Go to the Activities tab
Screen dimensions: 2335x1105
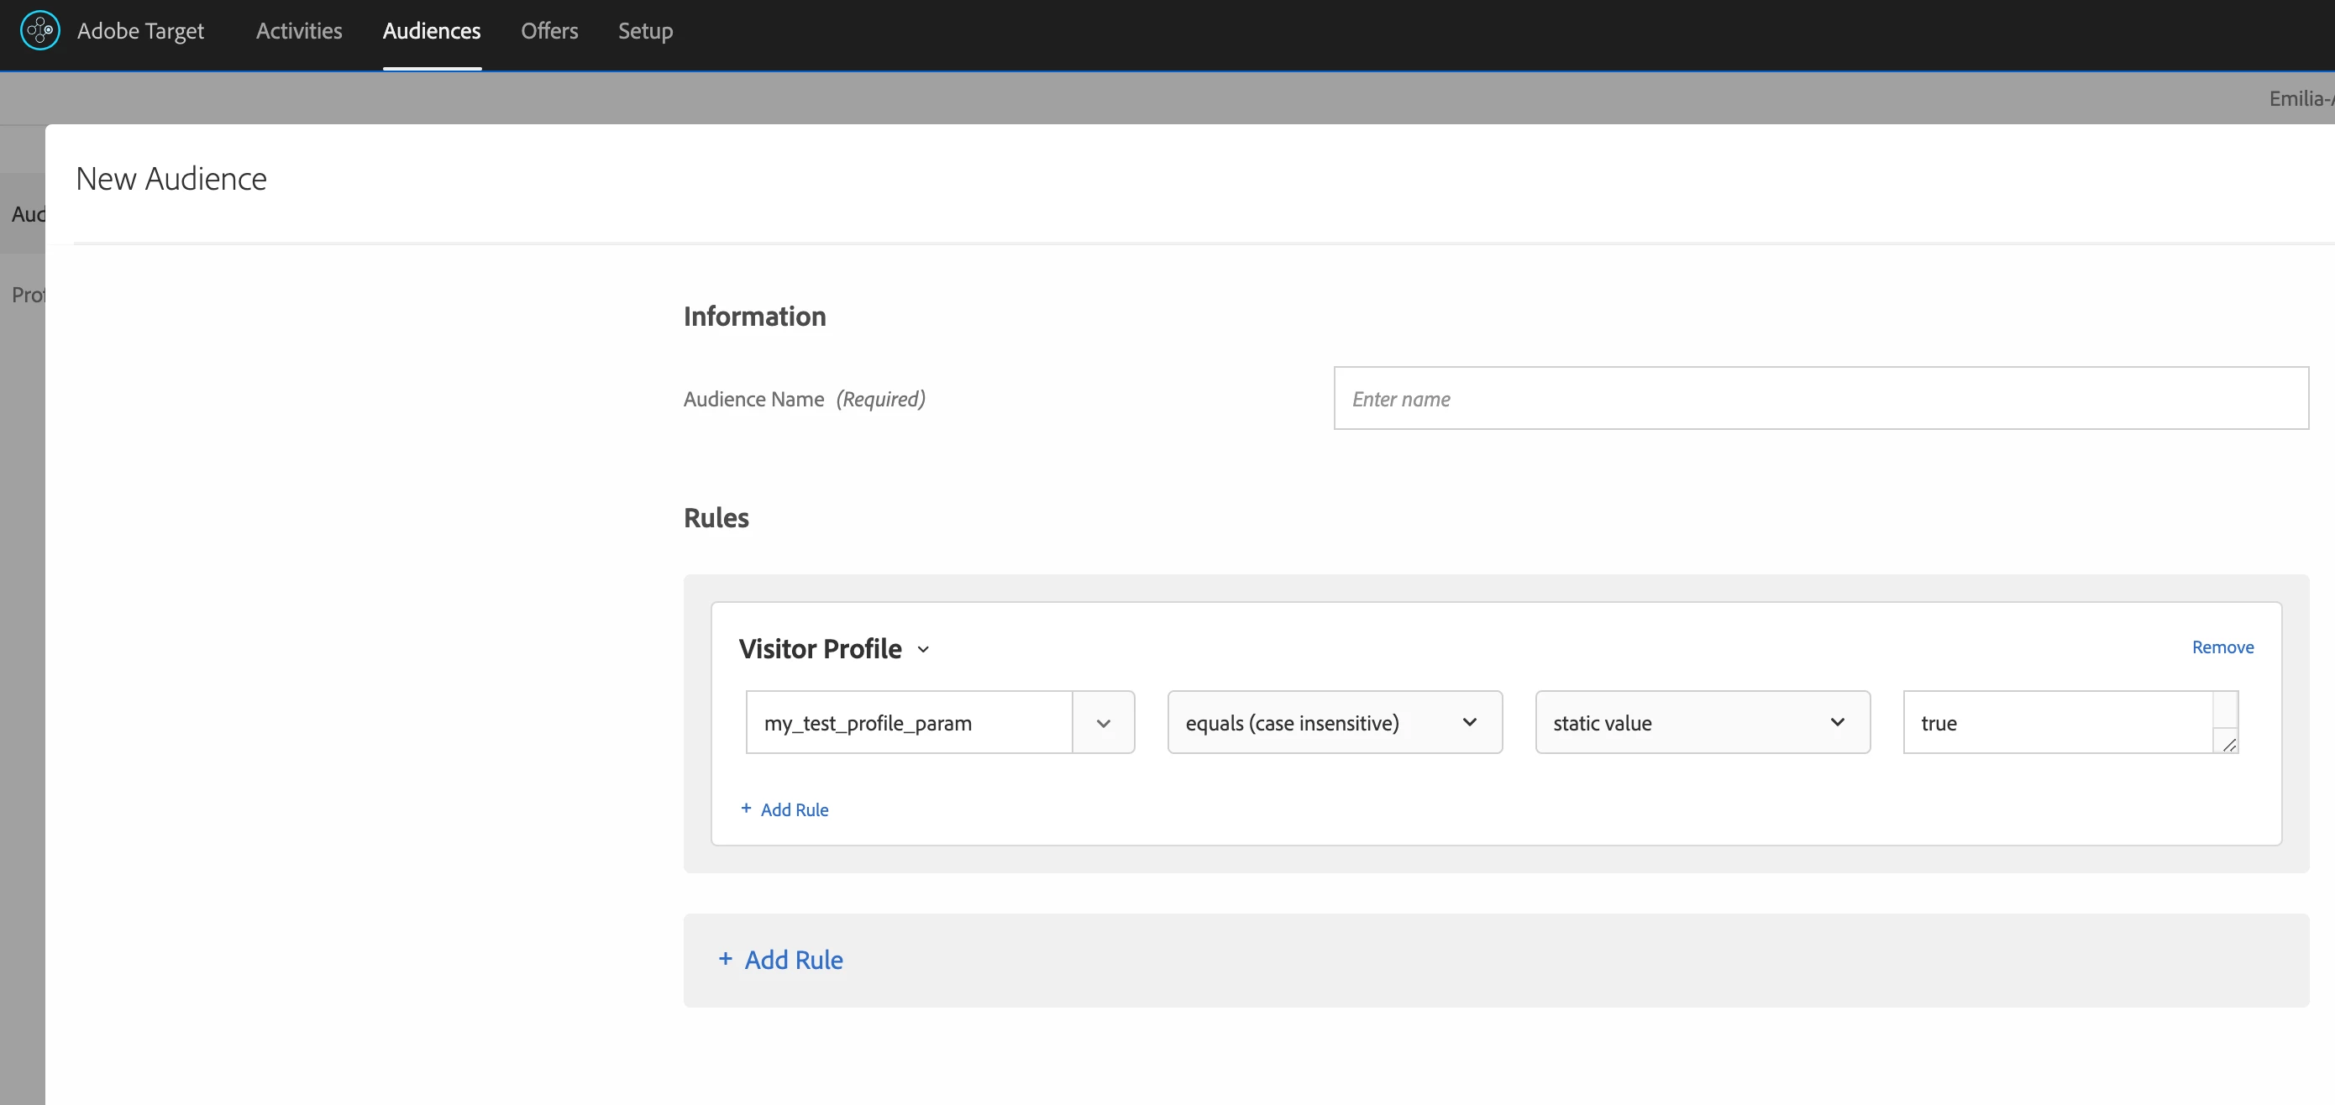pyautogui.click(x=299, y=31)
